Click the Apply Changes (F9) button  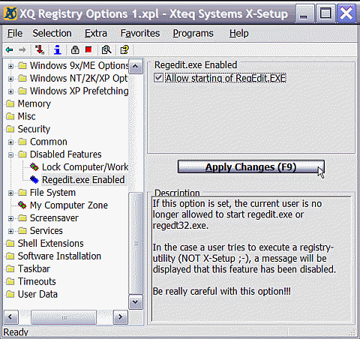point(251,166)
